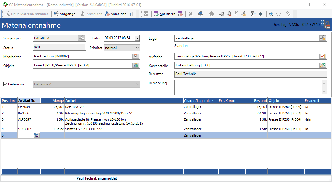
Task: Click the forklift list icon in the blue header
Action: (x=325, y=24)
